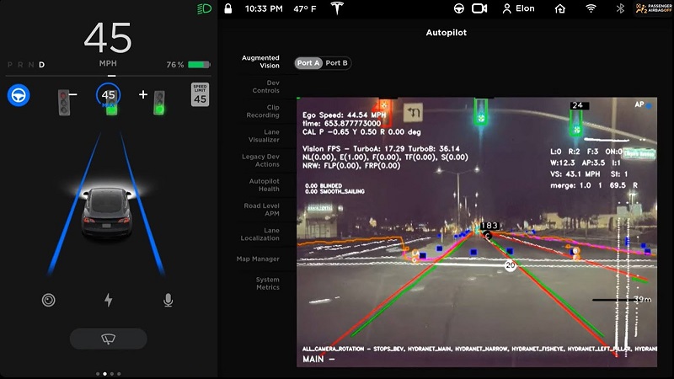
Task: Open Wi-Fi settings icon
Action: tap(591, 8)
